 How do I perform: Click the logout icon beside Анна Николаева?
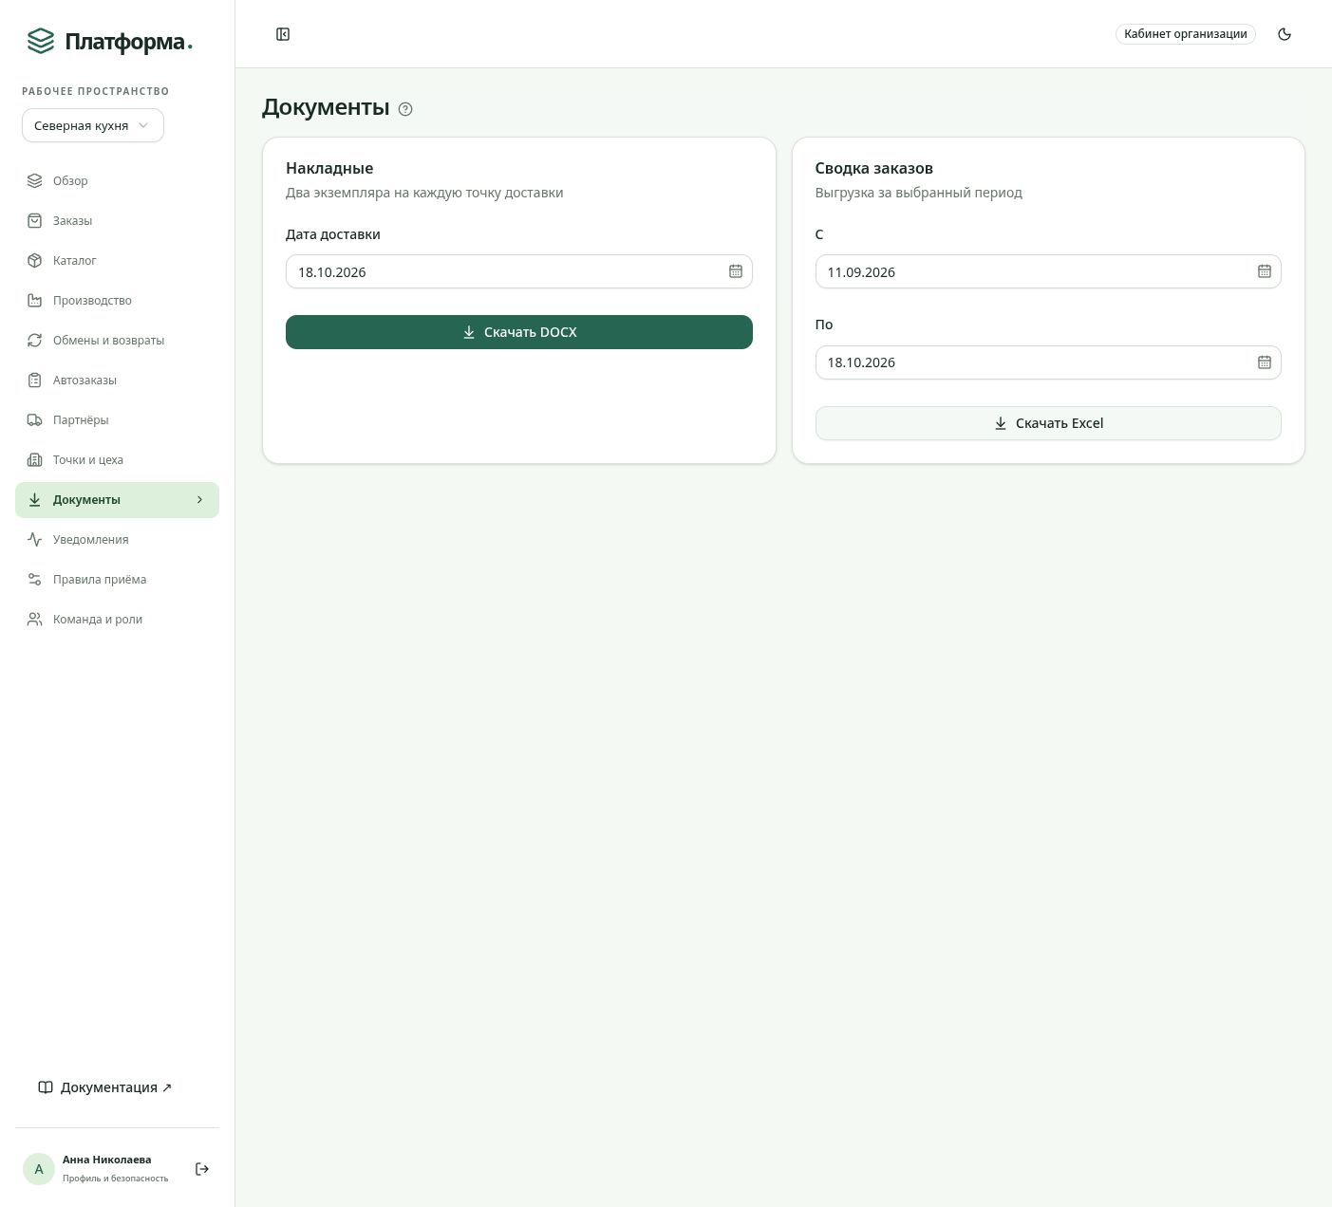[202, 1169]
